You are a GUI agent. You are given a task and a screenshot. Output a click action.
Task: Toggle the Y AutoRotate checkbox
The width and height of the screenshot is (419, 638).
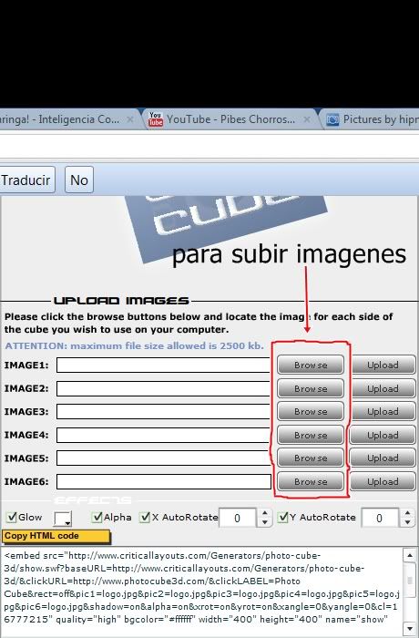pos(282,517)
